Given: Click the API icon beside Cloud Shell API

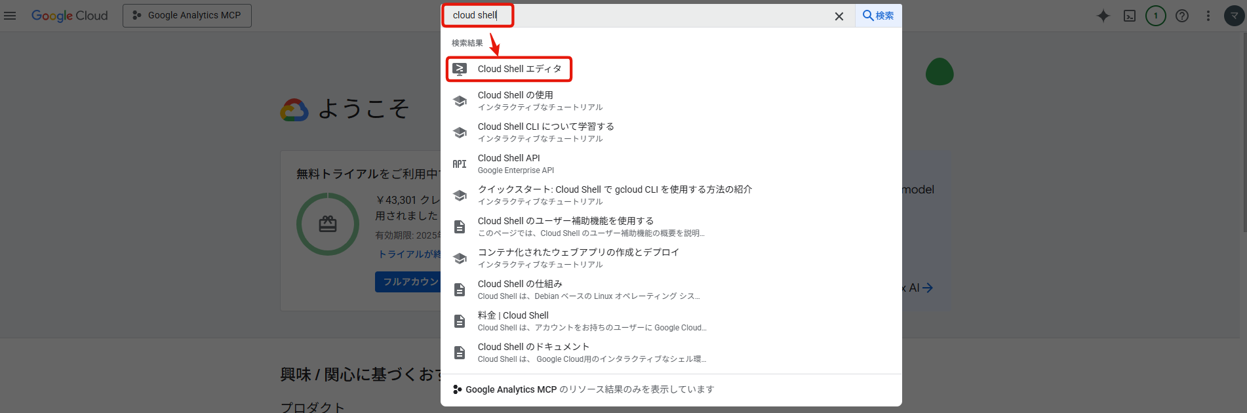Looking at the screenshot, I should click(460, 164).
